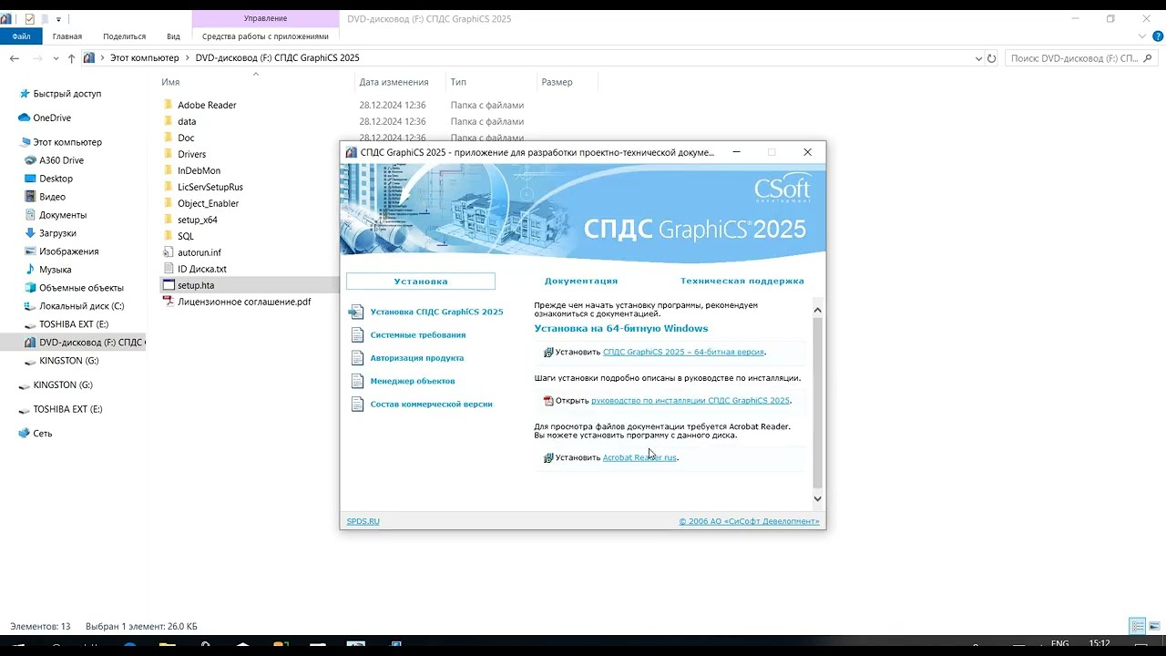Open A360 Drive in navigation pane
This screenshot has height=656, width=1166.
click(61, 160)
